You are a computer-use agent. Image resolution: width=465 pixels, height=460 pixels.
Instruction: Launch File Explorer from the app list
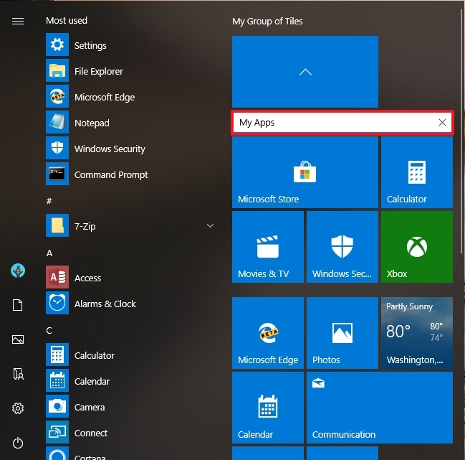pos(85,71)
